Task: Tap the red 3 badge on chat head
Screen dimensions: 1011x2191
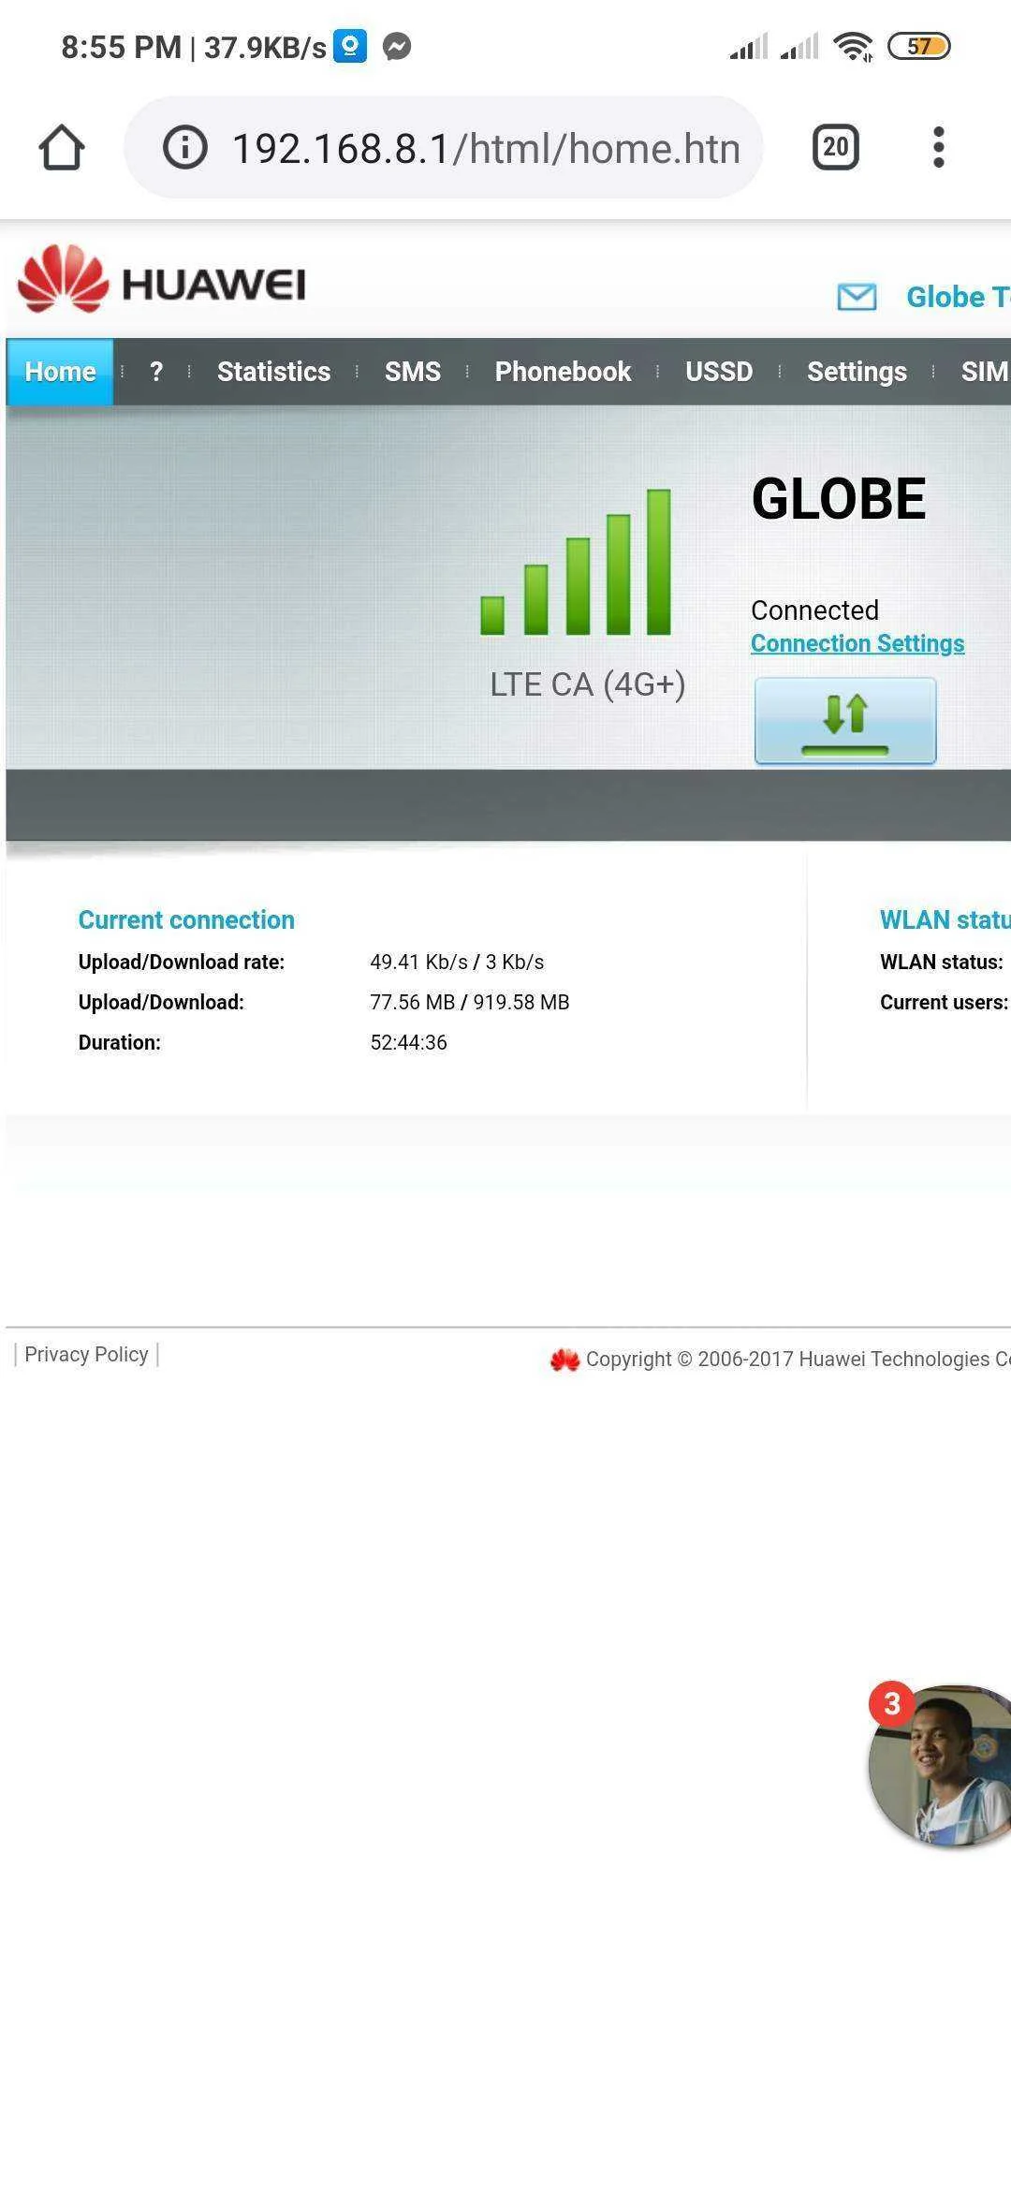Action: (x=892, y=1704)
